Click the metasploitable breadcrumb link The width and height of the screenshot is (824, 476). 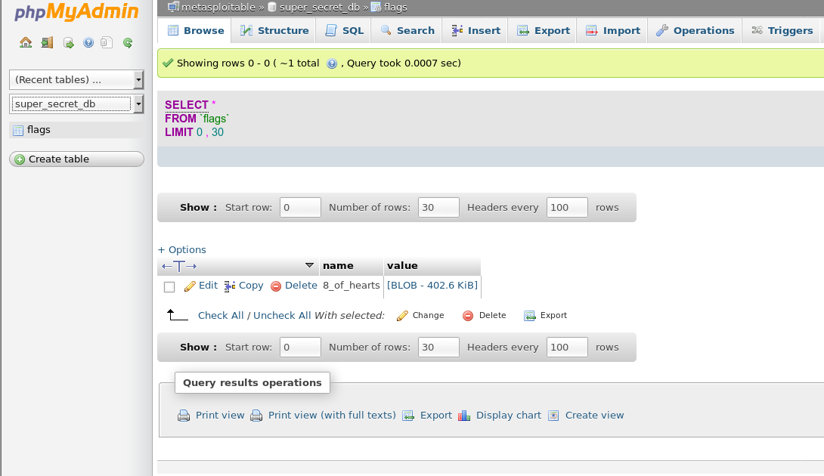point(218,8)
